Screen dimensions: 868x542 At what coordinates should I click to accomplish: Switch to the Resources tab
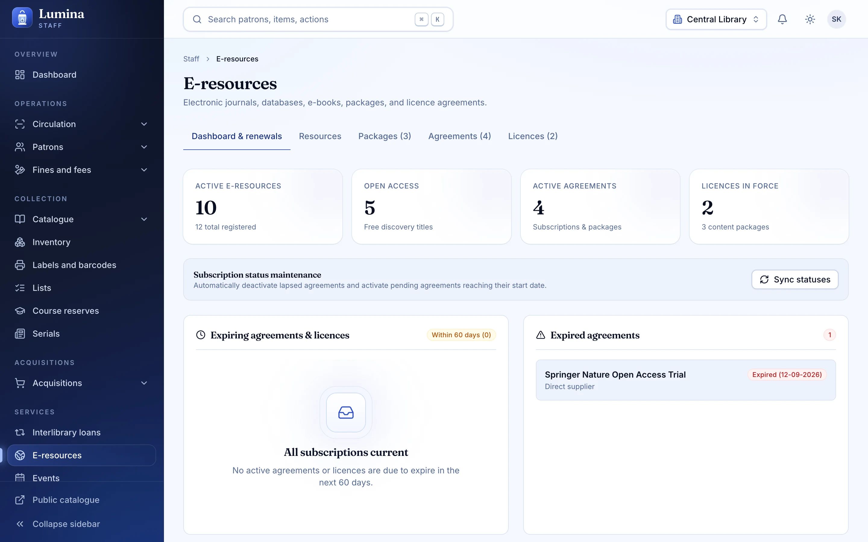320,136
